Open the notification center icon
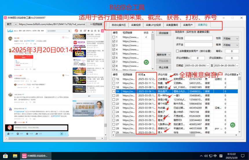Screen dimensions: 249x160 tap(243, 156)
